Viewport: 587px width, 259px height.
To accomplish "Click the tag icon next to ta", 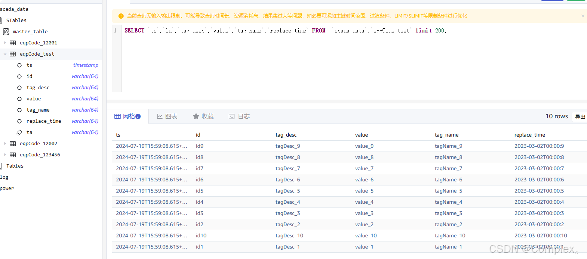I will pyautogui.click(x=19, y=132).
